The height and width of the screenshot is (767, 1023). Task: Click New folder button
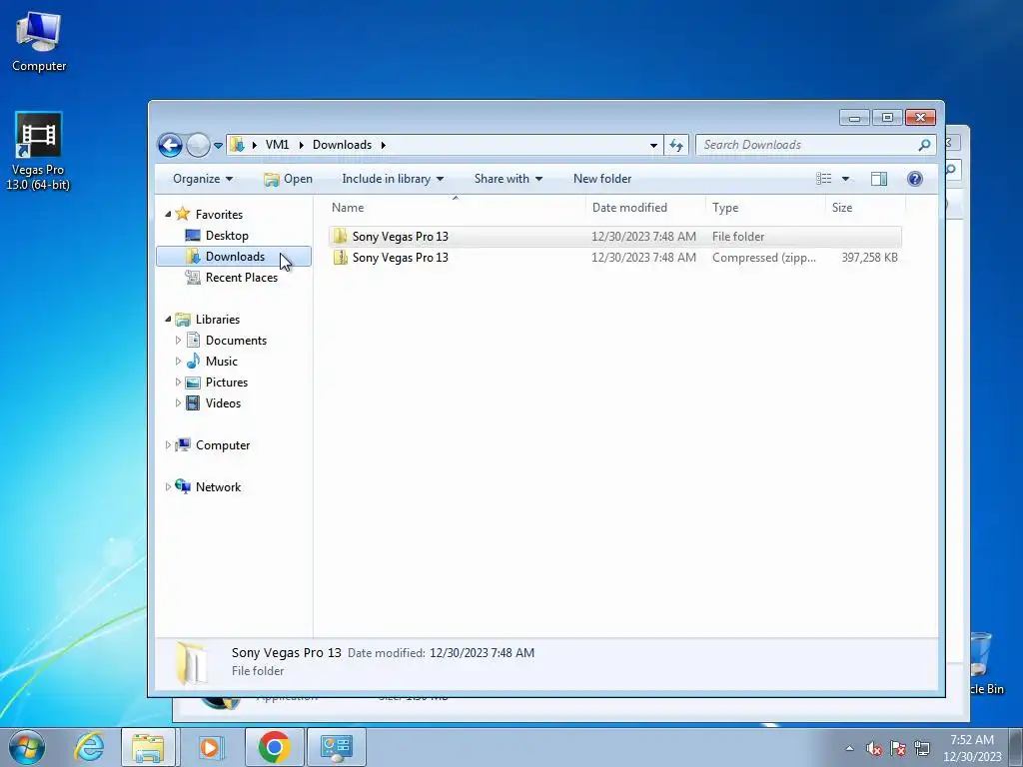point(602,179)
